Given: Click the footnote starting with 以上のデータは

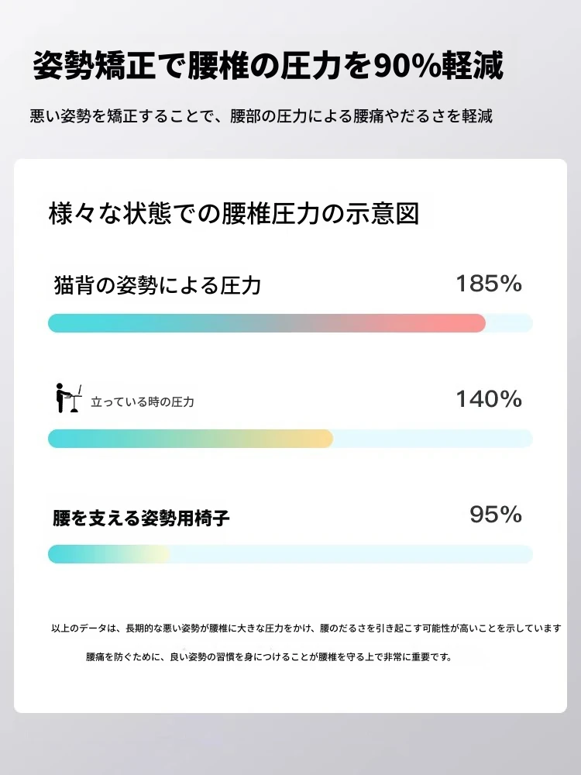Looking at the screenshot, I should tap(306, 628).
